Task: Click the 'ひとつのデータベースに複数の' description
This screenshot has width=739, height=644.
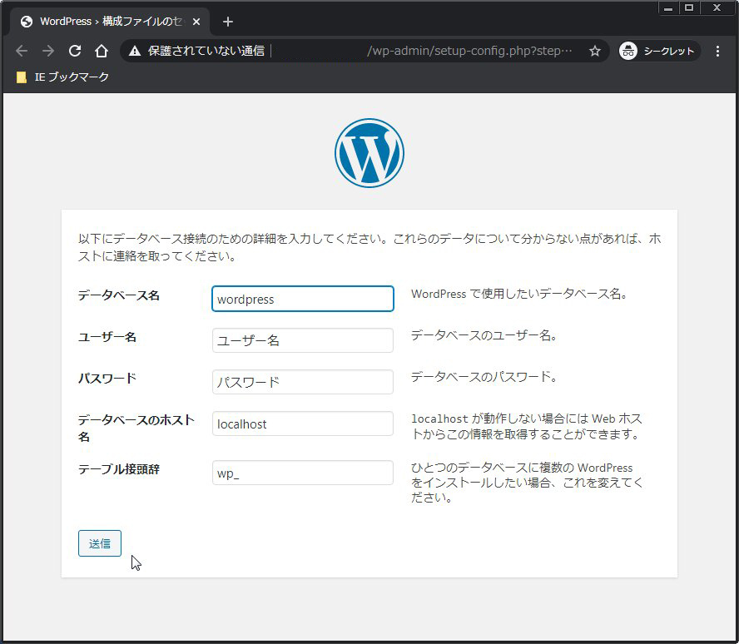Action: 527,483
